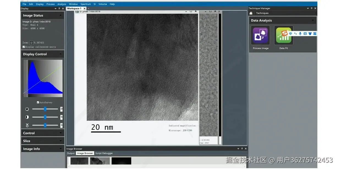Open the Data Fit technique
Screen dimensions: 338x169
pyautogui.click(x=284, y=35)
